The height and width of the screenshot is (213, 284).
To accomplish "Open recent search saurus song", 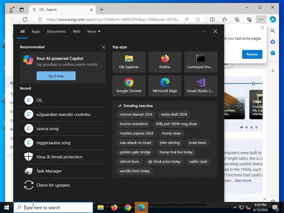I will pyautogui.click(x=63, y=128).
